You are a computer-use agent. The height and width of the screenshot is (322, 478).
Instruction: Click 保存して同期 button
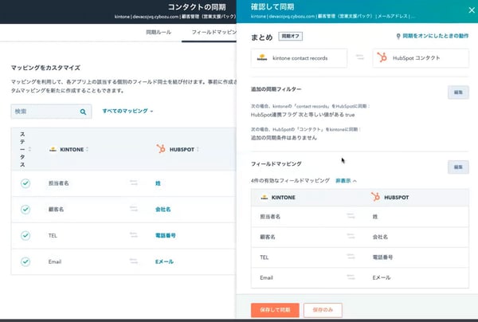point(275,310)
